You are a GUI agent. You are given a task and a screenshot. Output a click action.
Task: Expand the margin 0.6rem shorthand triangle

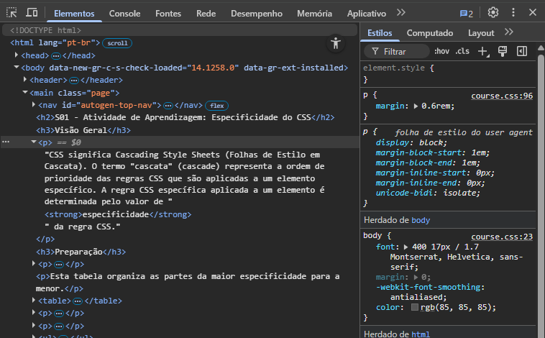click(416, 106)
